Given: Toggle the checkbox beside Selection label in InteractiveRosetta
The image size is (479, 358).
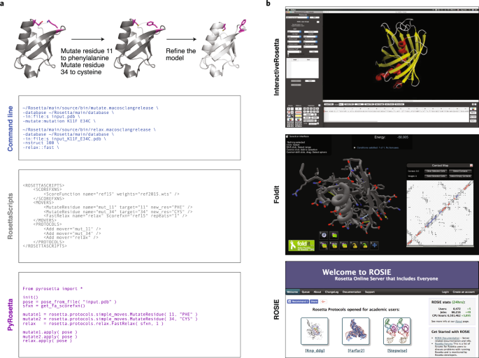Looking at the screenshot, I should (320, 105).
